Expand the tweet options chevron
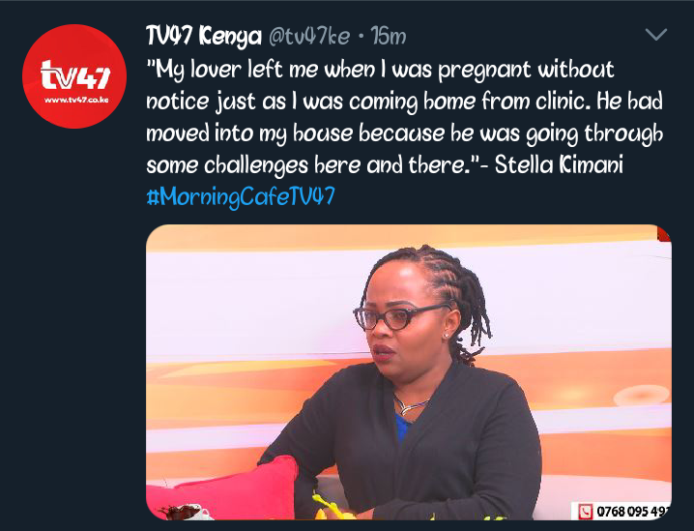The height and width of the screenshot is (531, 694). pyautogui.click(x=656, y=35)
